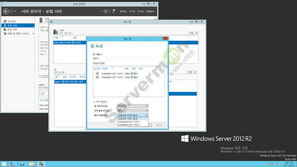The width and height of the screenshot is (297, 167).
Task: Uncheck Embedded LOM 1 Port 2 adapter checkbox
Action: (97, 77)
